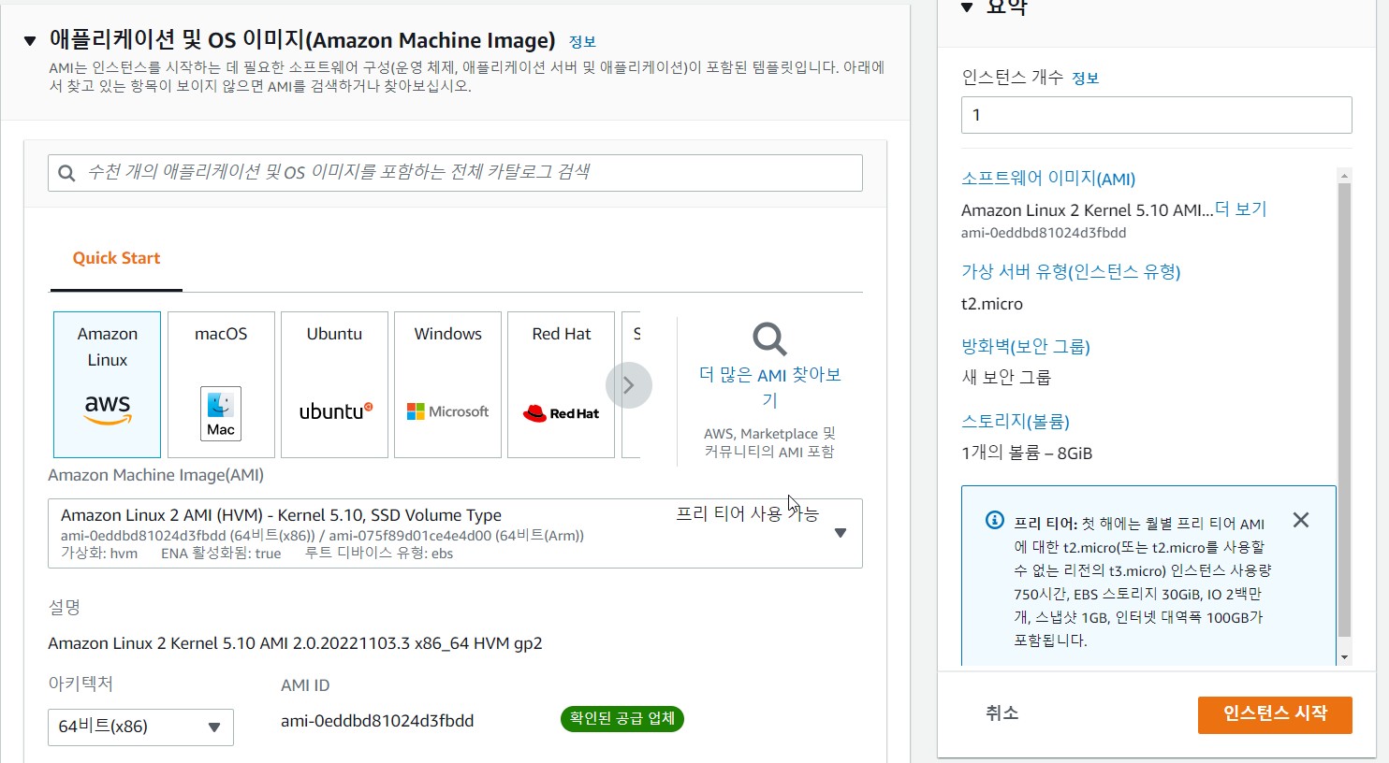This screenshot has height=763, width=1389.
Task: Collapse the 요약 summary panel
Action: point(967,8)
